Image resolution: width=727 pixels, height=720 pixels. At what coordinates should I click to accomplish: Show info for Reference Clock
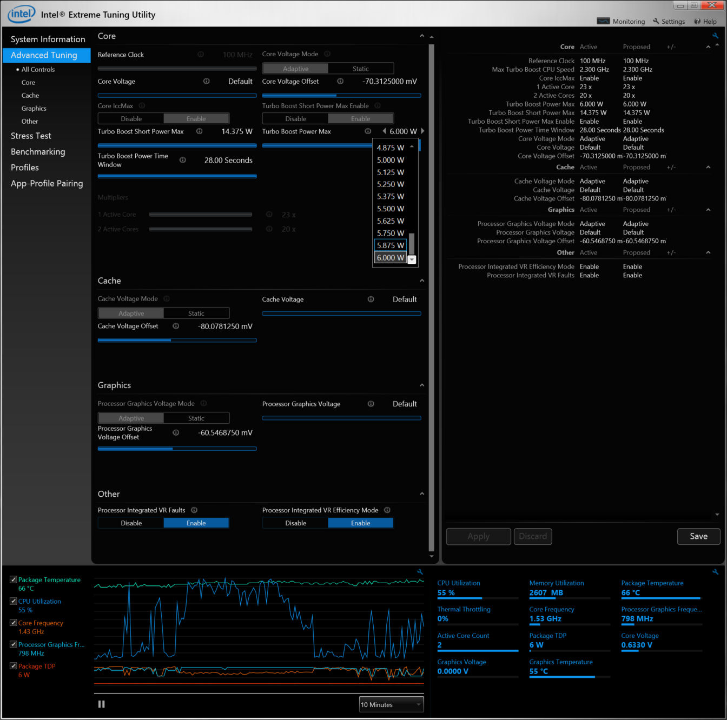coord(201,55)
